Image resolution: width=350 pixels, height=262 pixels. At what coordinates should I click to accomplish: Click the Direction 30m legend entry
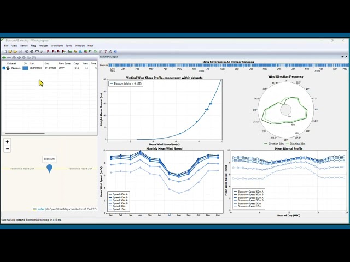(295, 144)
